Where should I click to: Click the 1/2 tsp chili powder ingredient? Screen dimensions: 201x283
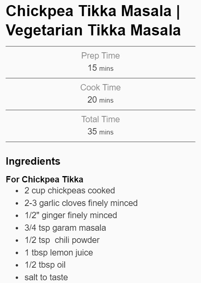[62, 241]
